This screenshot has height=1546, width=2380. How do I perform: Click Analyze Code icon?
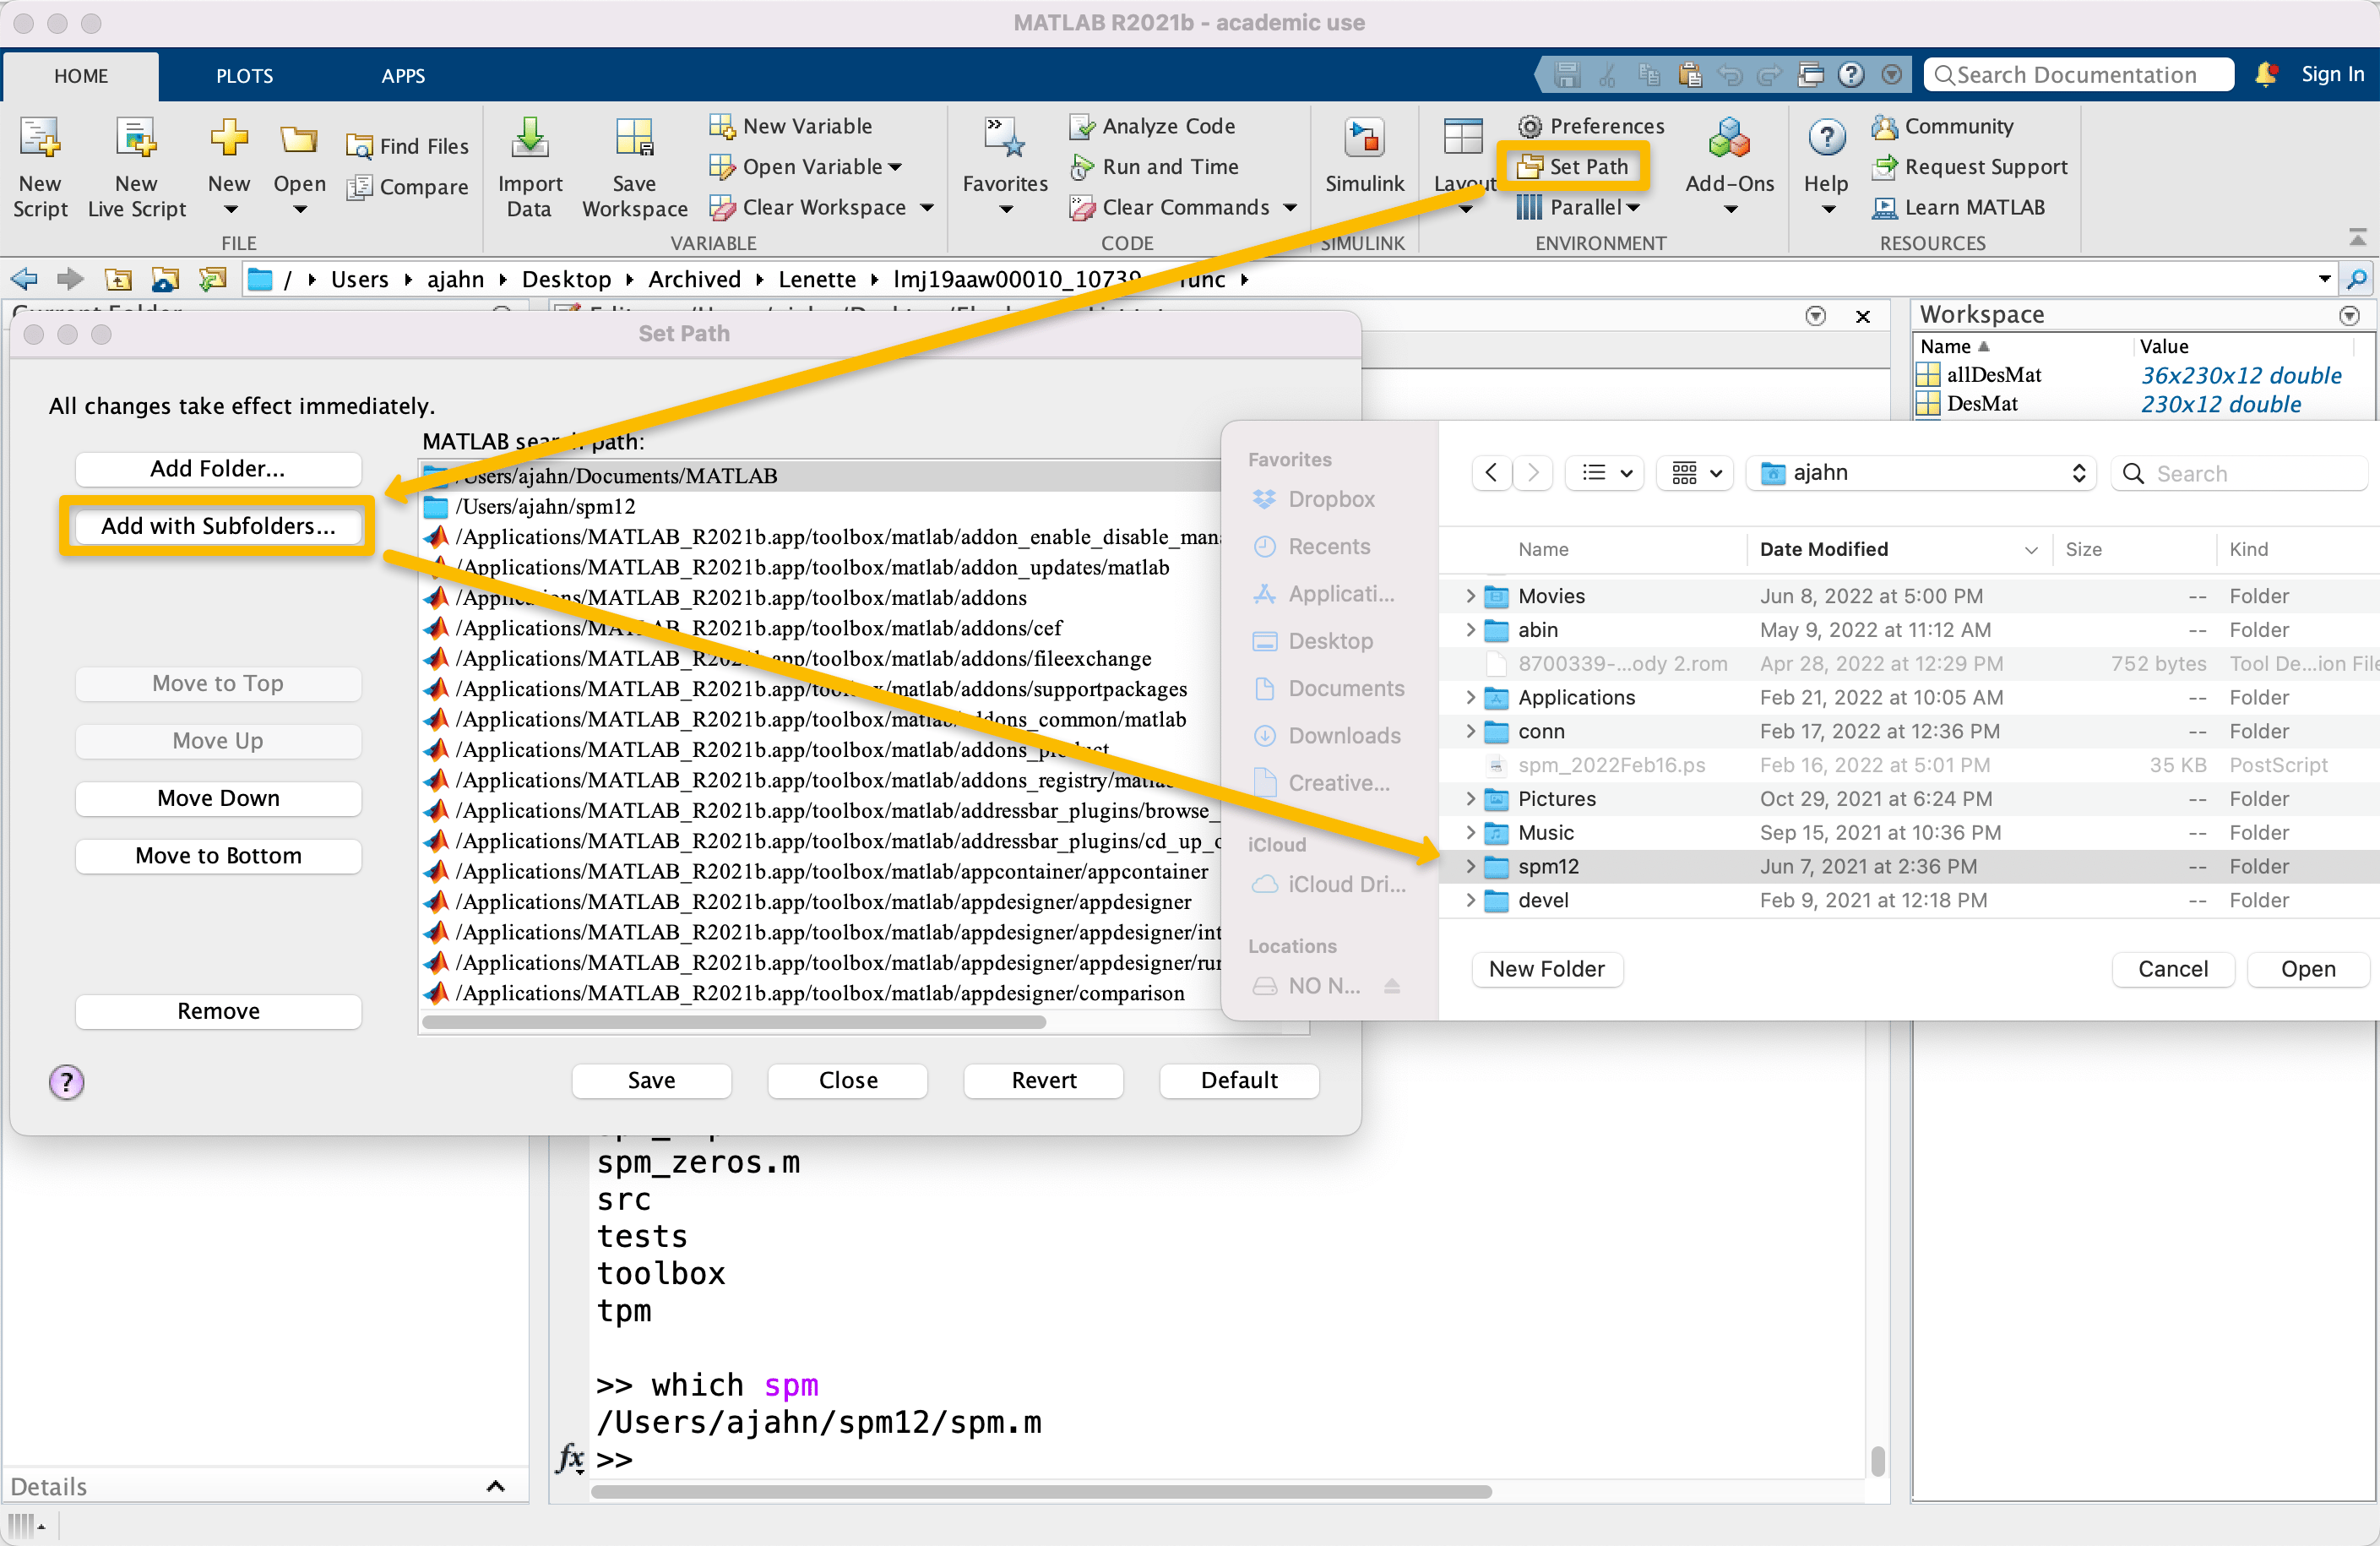1082,127
